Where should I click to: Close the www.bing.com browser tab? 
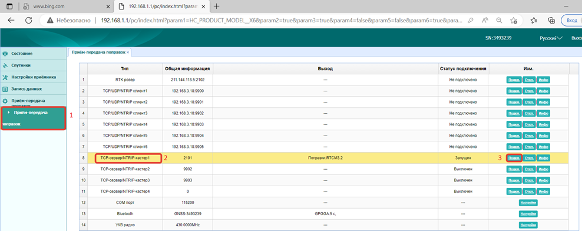108,6
